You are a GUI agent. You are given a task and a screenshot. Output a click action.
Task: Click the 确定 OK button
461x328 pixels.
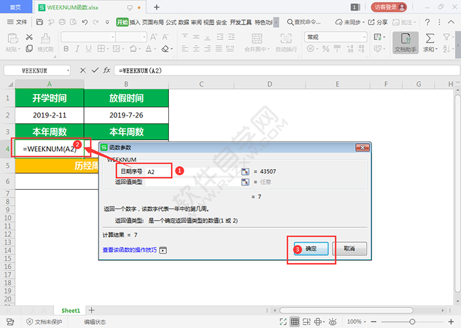[311, 249]
